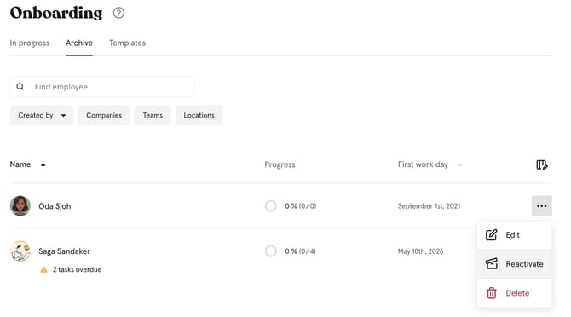Viewport: 571px width, 317px height.
Task: Open Saga Sandaker's avatar
Action: point(20,251)
